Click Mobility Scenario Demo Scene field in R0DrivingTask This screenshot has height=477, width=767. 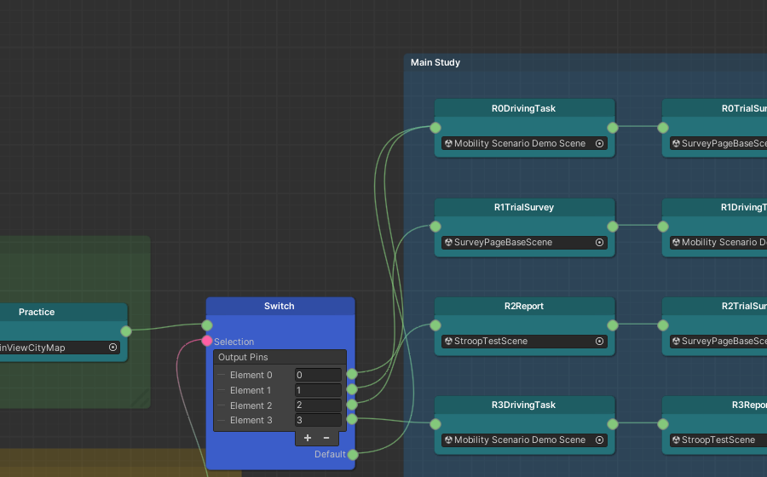pyautogui.click(x=524, y=144)
